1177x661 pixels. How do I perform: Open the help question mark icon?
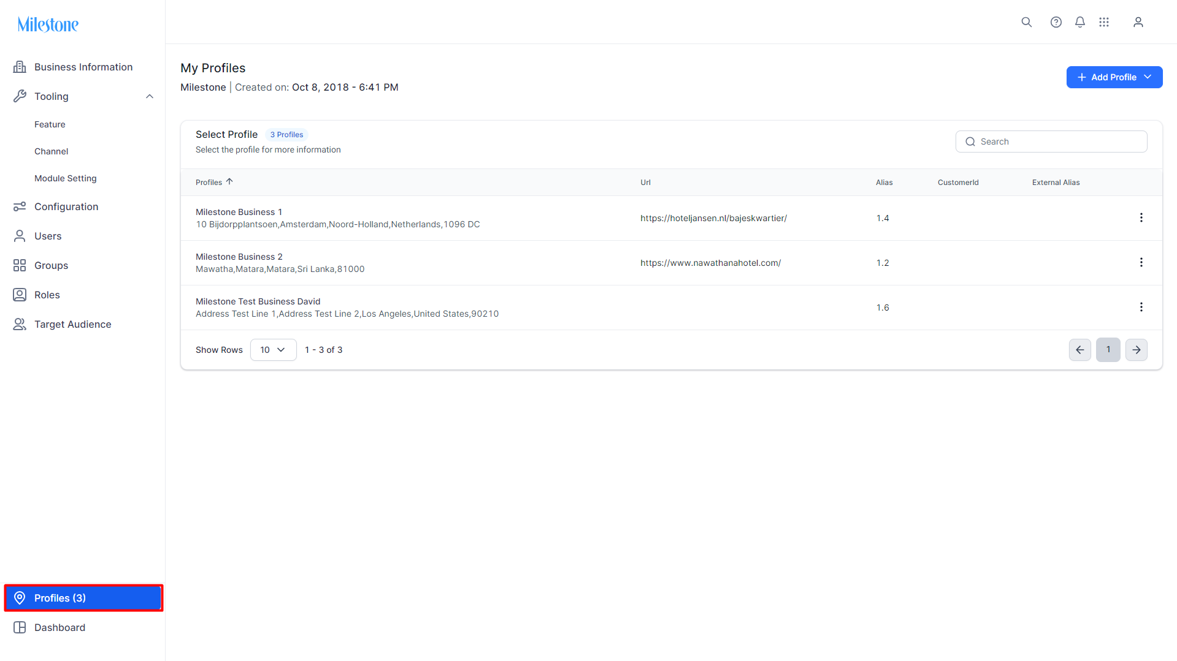click(1056, 22)
